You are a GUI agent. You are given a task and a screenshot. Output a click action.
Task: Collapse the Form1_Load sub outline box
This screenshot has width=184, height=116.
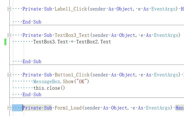pyautogui.click(x=9, y=108)
